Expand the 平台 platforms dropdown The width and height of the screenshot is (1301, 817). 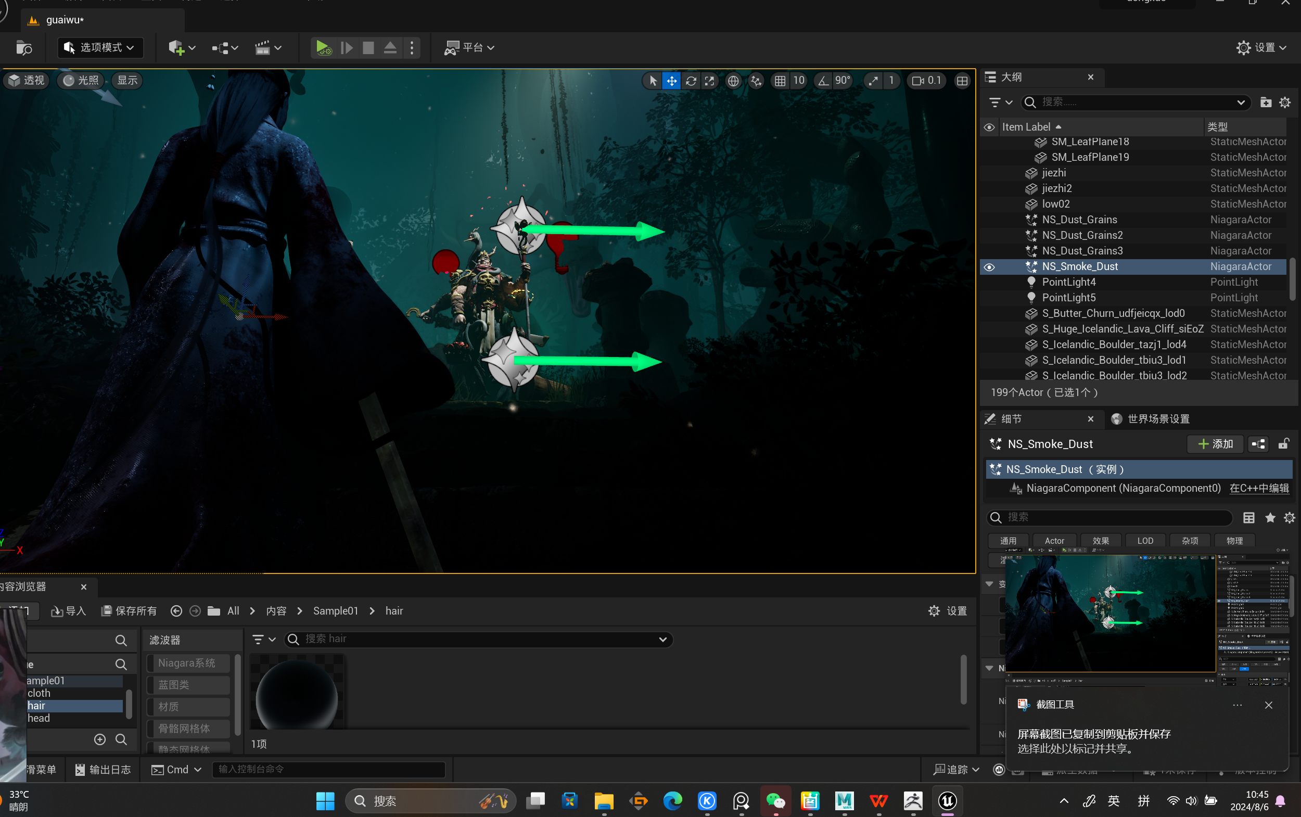tap(469, 47)
